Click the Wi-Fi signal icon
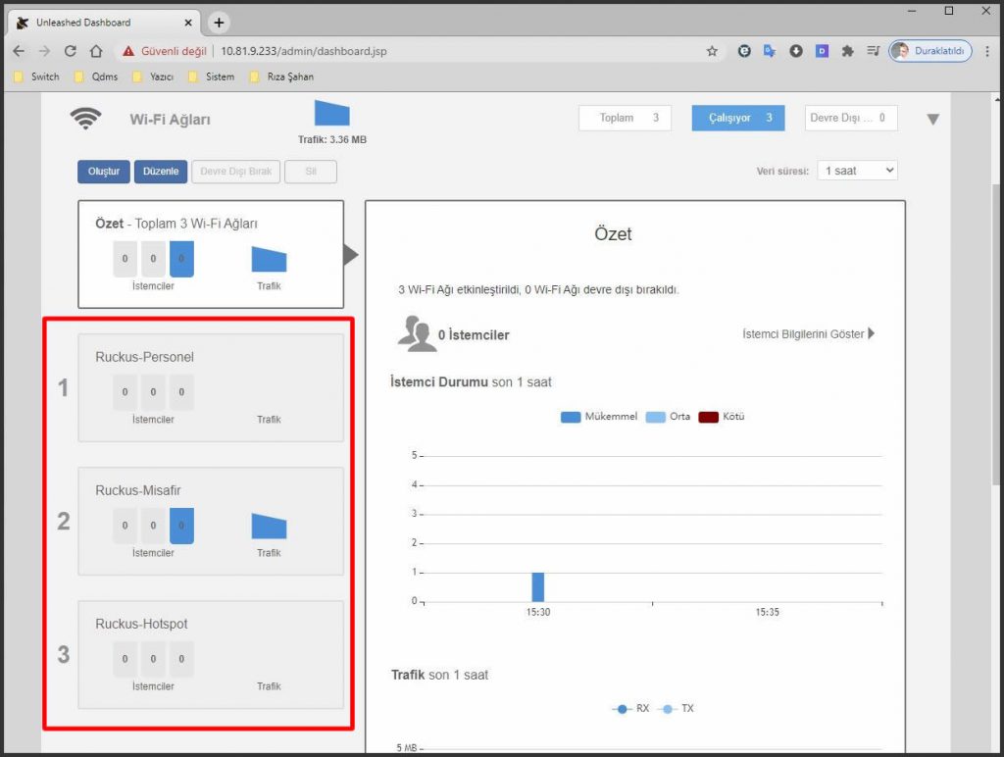This screenshot has width=1004, height=757. coord(86,119)
